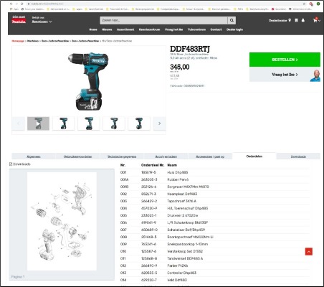Switch to the Accessoires tab
This screenshot has height=287, width=324.
click(x=210, y=156)
